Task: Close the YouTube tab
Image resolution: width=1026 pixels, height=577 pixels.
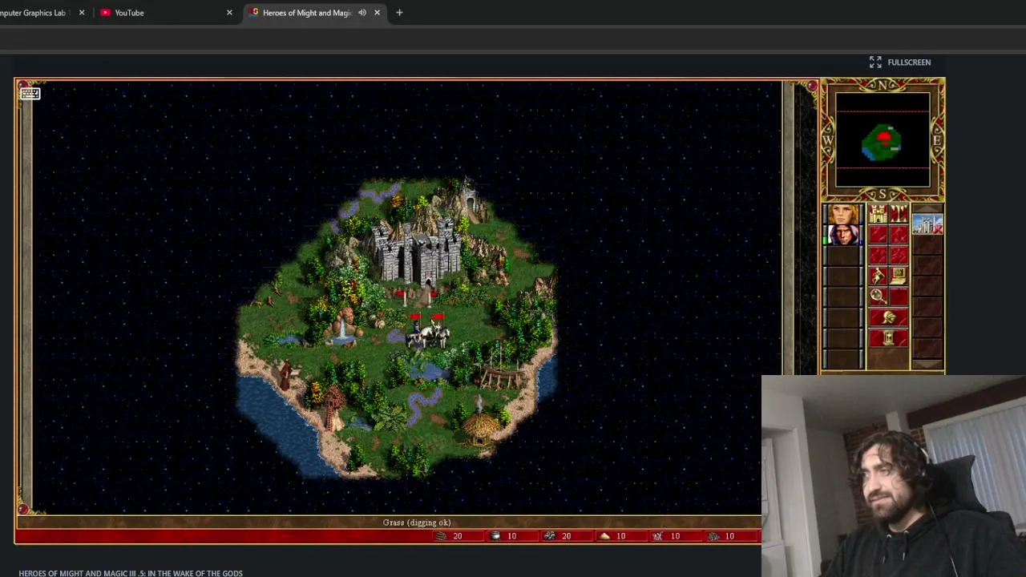Action: point(229,13)
